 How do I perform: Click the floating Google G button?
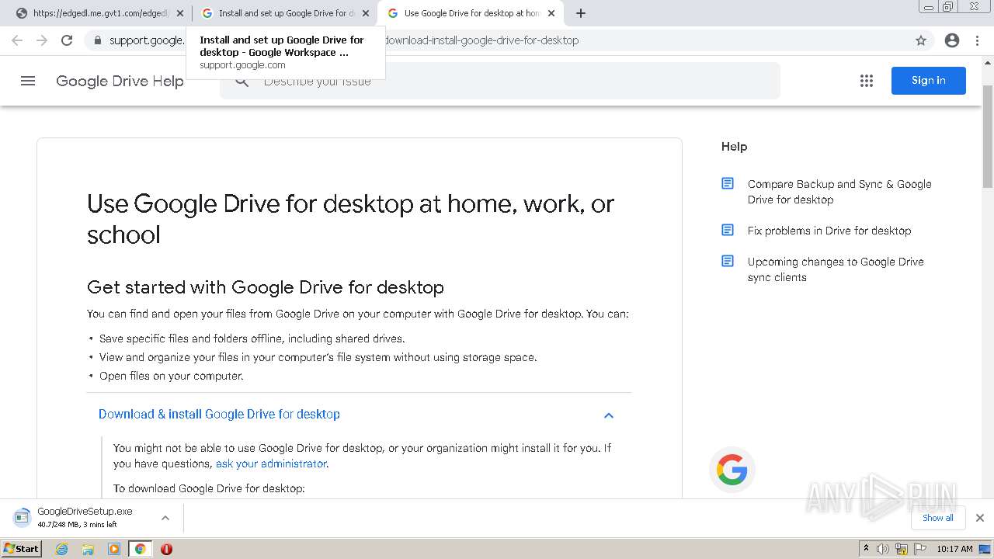[x=732, y=470]
